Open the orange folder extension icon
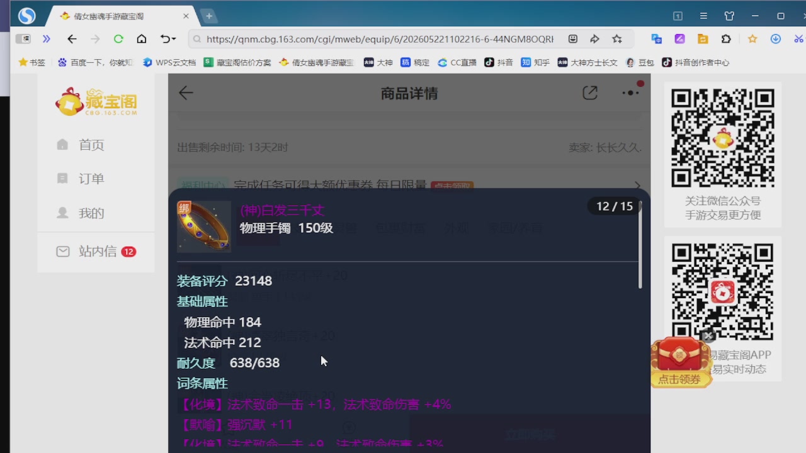Viewport: 806px width, 453px height. [703, 39]
